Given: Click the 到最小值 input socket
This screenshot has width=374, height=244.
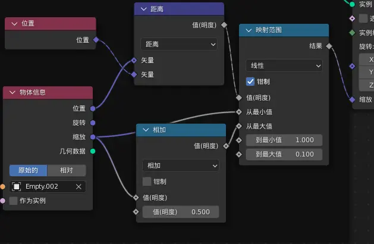Looking at the screenshot, I should tap(239, 140).
